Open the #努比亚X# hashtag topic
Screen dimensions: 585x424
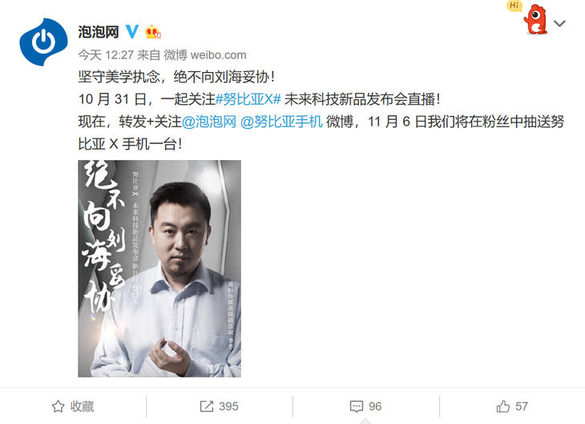coord(248,99)
